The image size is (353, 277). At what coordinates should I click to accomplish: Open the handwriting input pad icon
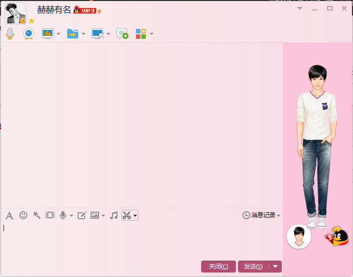tap(82, 216)
